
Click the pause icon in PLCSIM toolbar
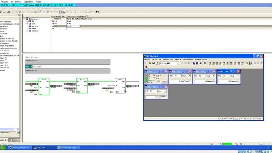click(258, 63)
